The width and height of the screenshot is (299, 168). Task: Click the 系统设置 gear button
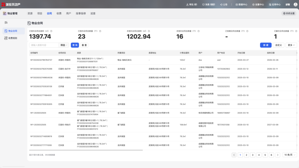pos(289,13)
